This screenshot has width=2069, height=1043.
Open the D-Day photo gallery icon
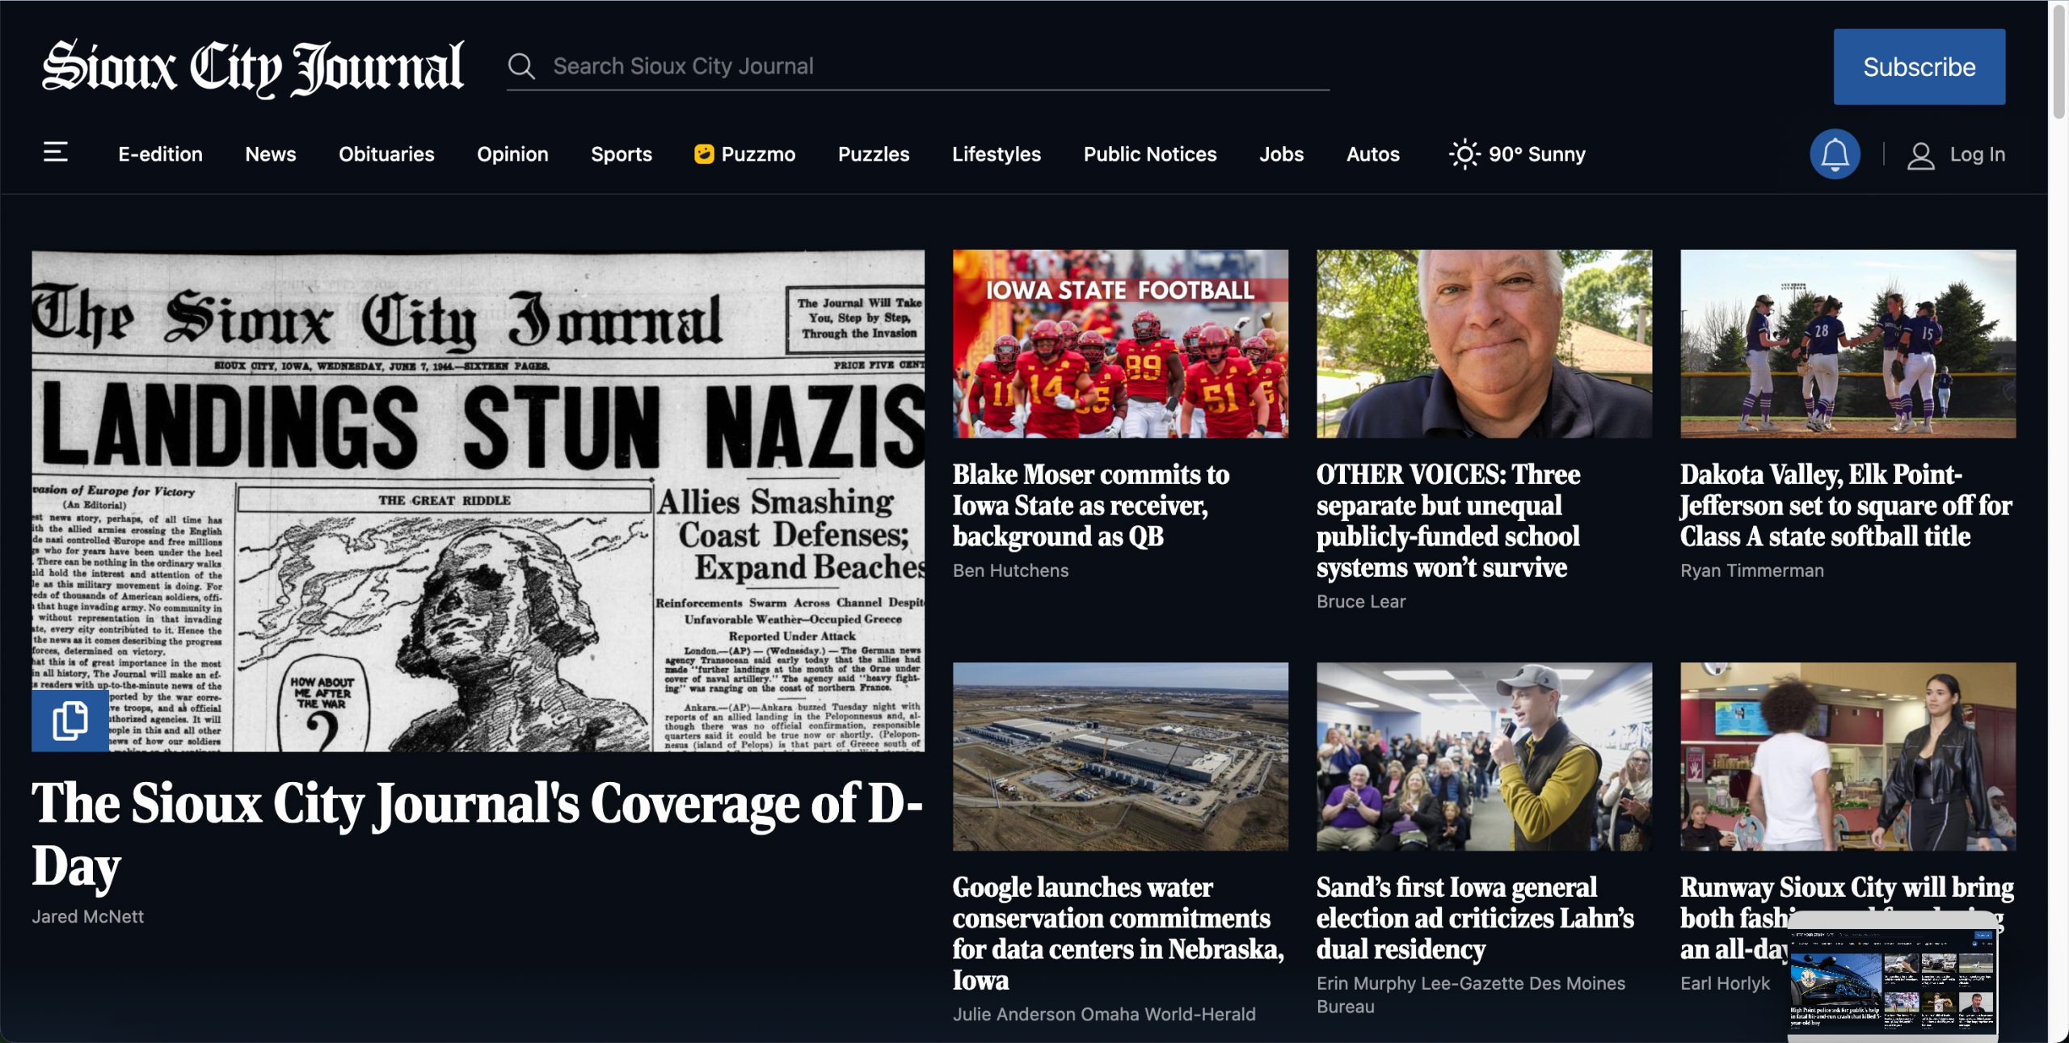[70, 720]
